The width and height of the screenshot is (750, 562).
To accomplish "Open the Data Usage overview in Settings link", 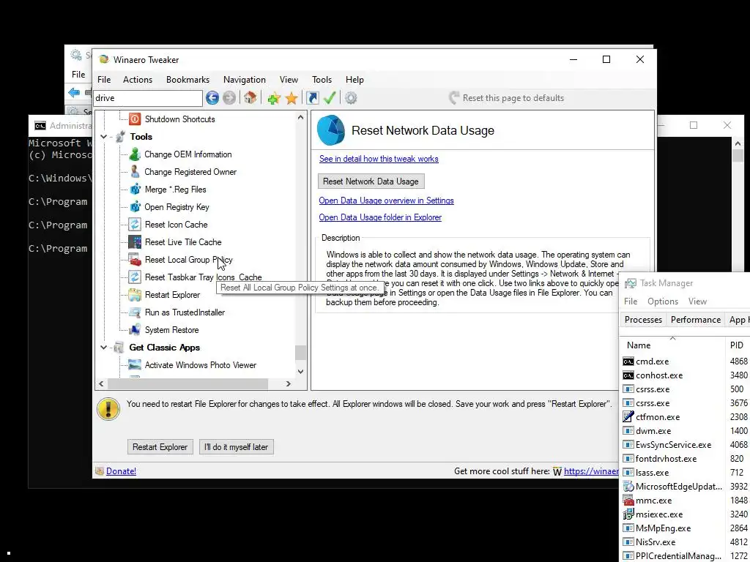I will [x=387, y=201].
